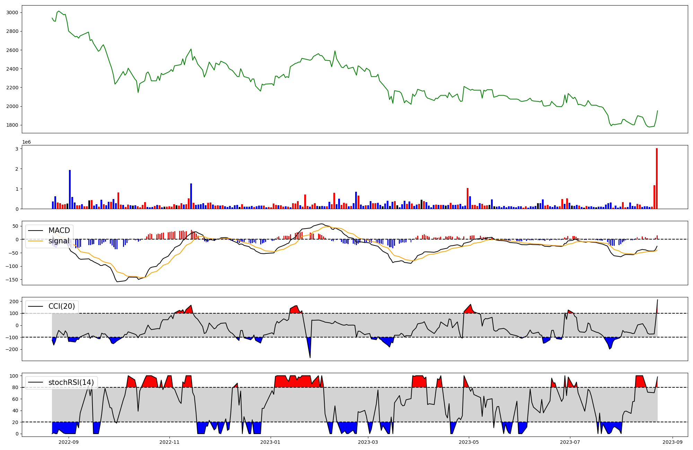Screen dimensions: 693x450
Task: Click the tallest red volume bar
Action: click(x=657, y=179)
